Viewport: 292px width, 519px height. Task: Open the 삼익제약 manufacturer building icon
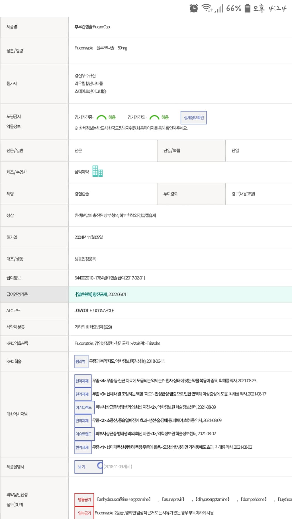pyautogui.click(x=98, y=171)
